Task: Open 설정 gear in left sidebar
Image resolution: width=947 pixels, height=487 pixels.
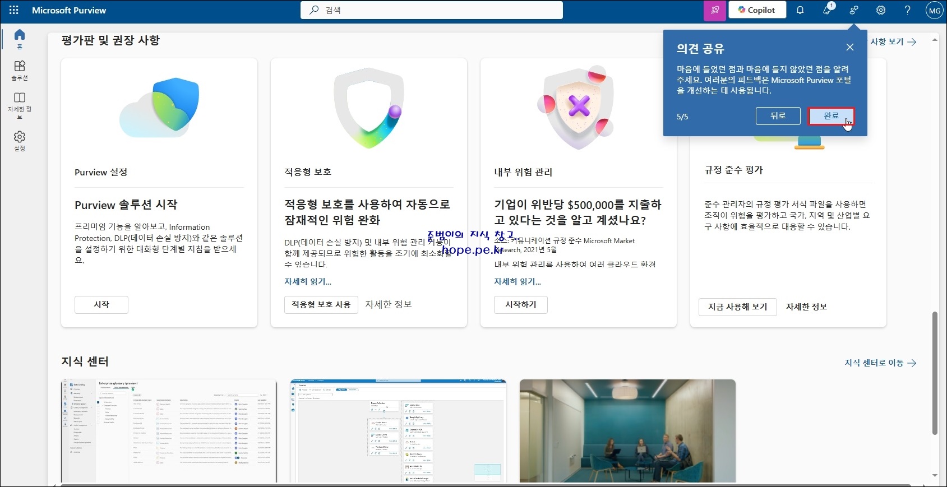Action: (x=20, y=141)
